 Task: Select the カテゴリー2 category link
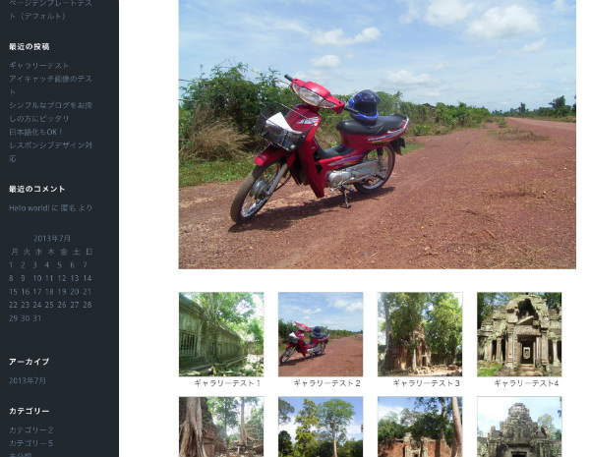pos(31,430)
